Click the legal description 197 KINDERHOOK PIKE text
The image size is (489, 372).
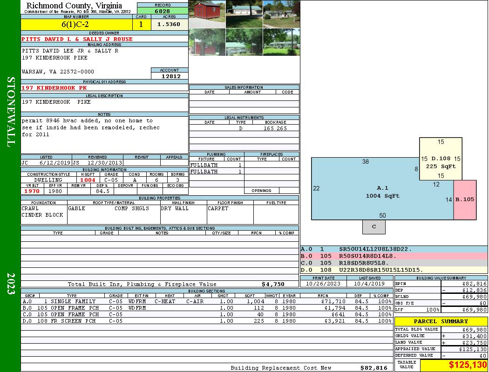pos(56,102)
